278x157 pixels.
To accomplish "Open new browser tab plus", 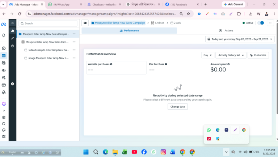I will (x=206, y=4).
